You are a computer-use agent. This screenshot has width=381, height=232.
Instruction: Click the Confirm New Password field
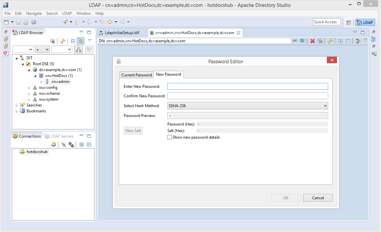pyautogui.click(x=247, y=96)
